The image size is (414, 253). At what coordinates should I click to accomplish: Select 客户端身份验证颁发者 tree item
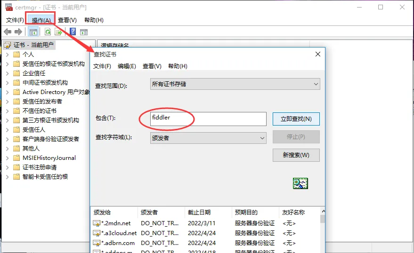tap(51, 139)
